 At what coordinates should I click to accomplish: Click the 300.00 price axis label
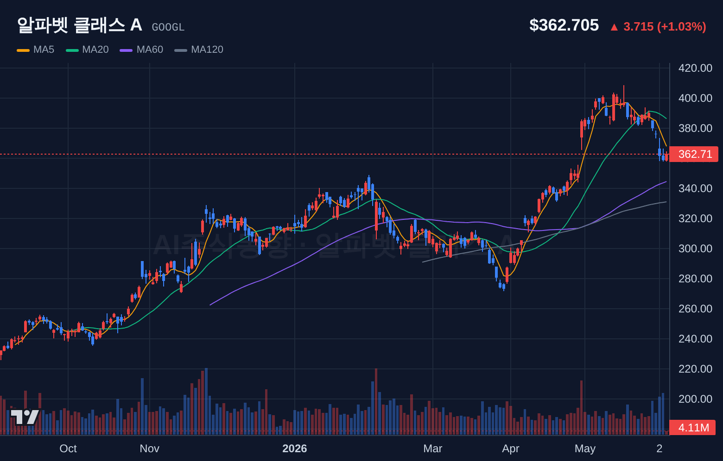coord(695,249)
